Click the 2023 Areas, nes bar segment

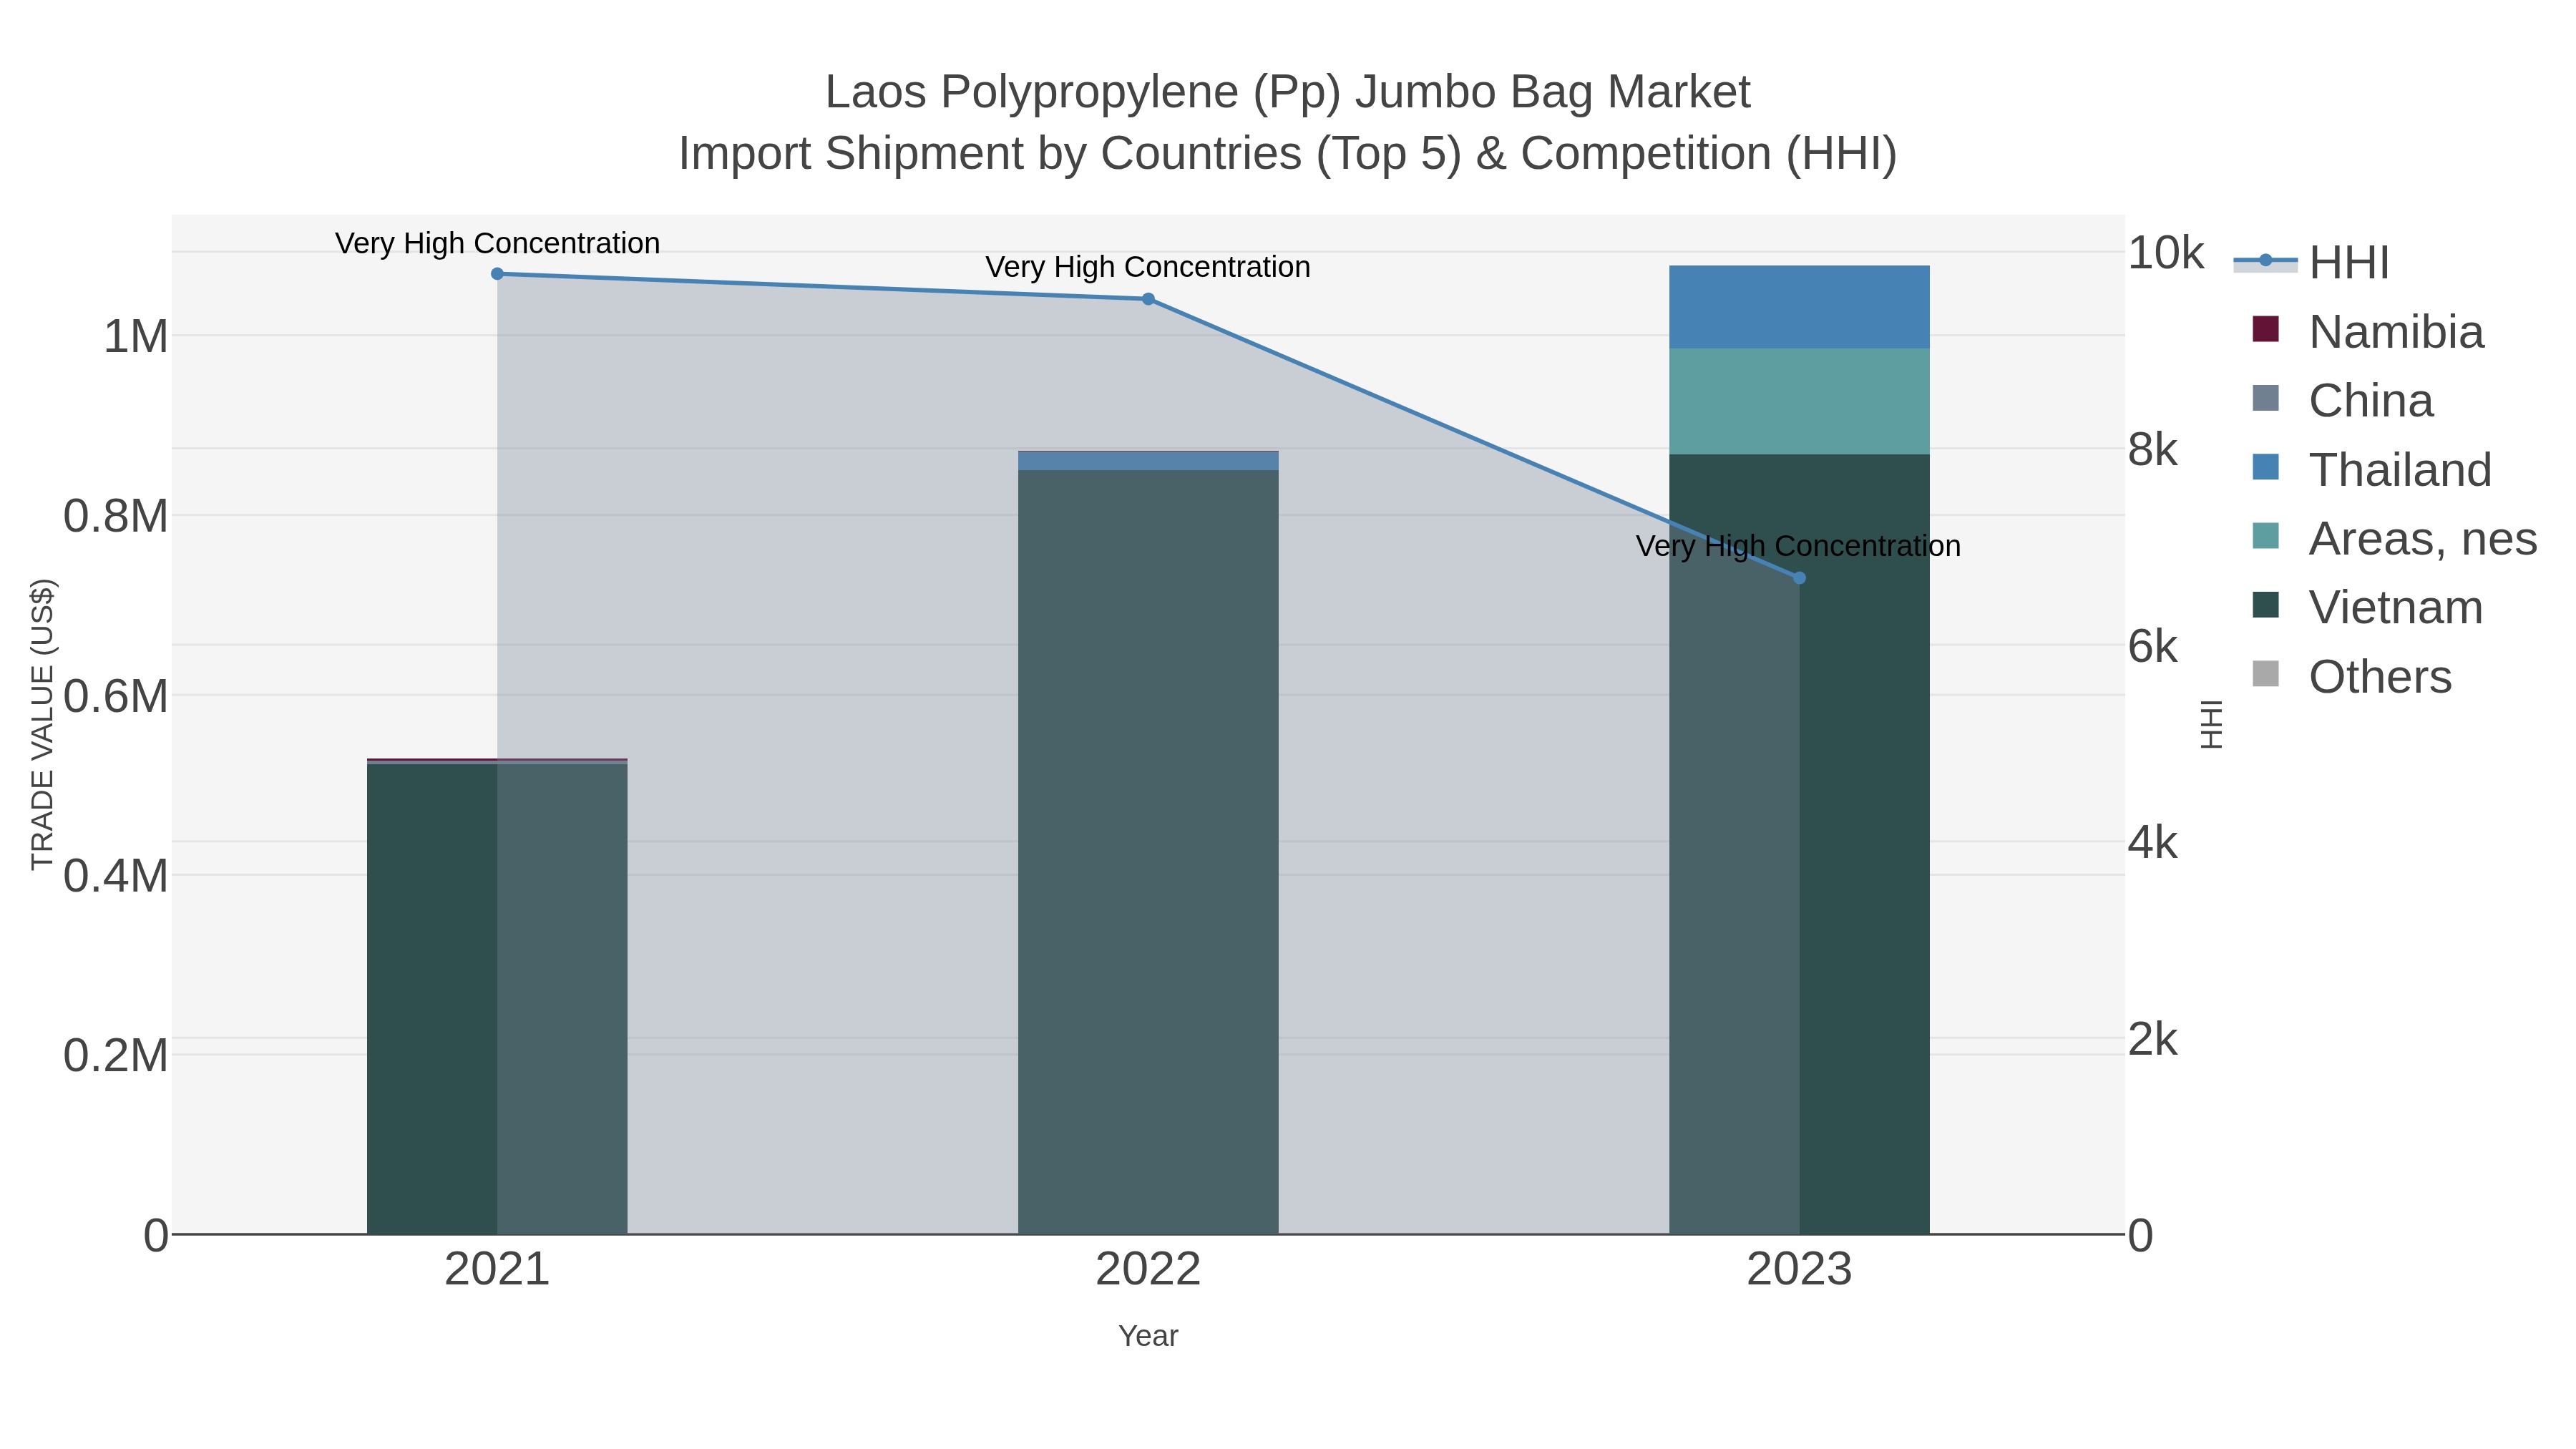tap(1799, 402)
